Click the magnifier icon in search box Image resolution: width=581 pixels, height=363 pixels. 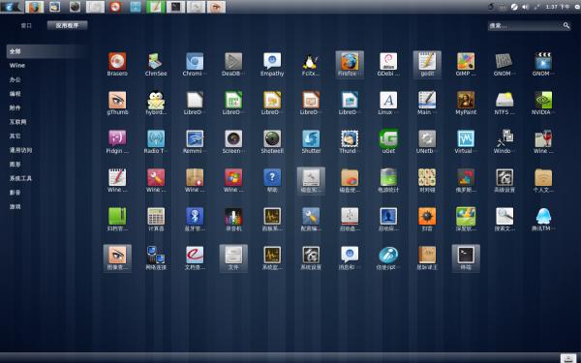tap(566, 25)
